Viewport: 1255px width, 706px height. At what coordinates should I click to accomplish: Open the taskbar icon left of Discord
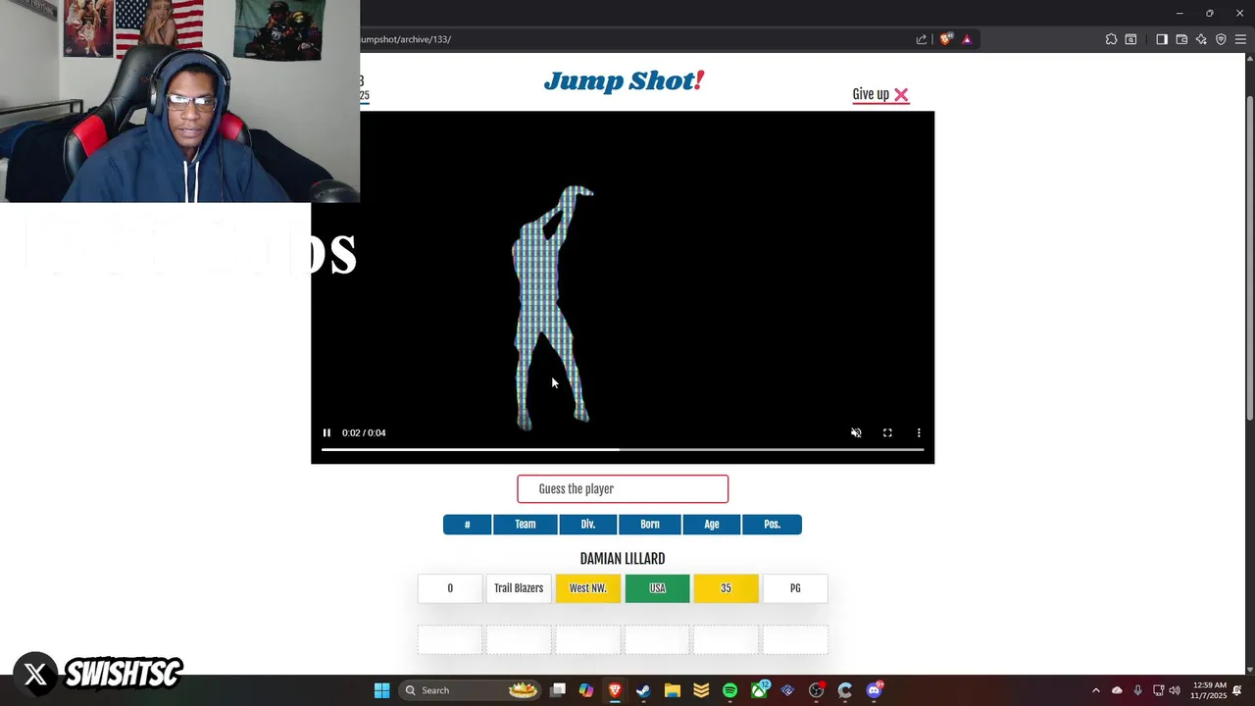click(845, 690)
